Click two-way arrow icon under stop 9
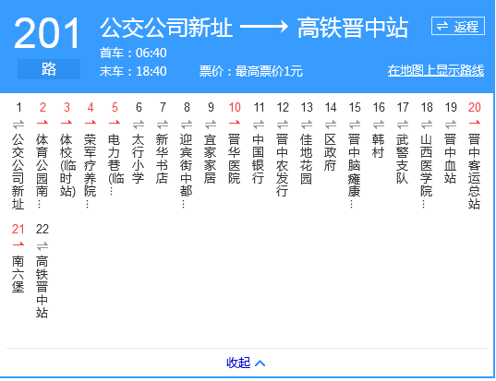Viewport: 496px width, 381px height. pos(211,125)
